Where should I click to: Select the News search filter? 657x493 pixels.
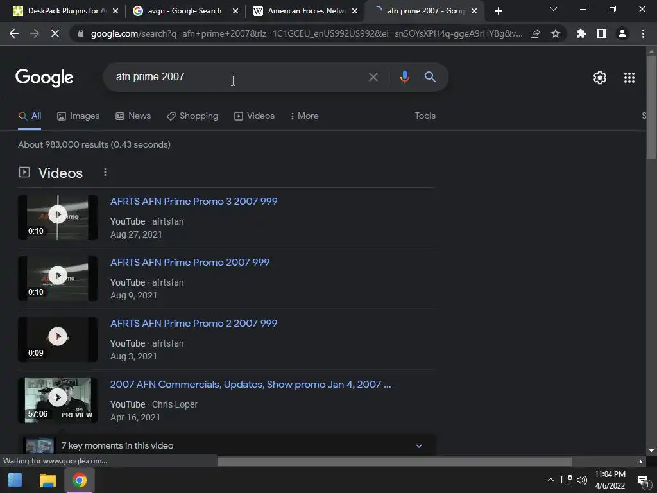coord(133,116)
